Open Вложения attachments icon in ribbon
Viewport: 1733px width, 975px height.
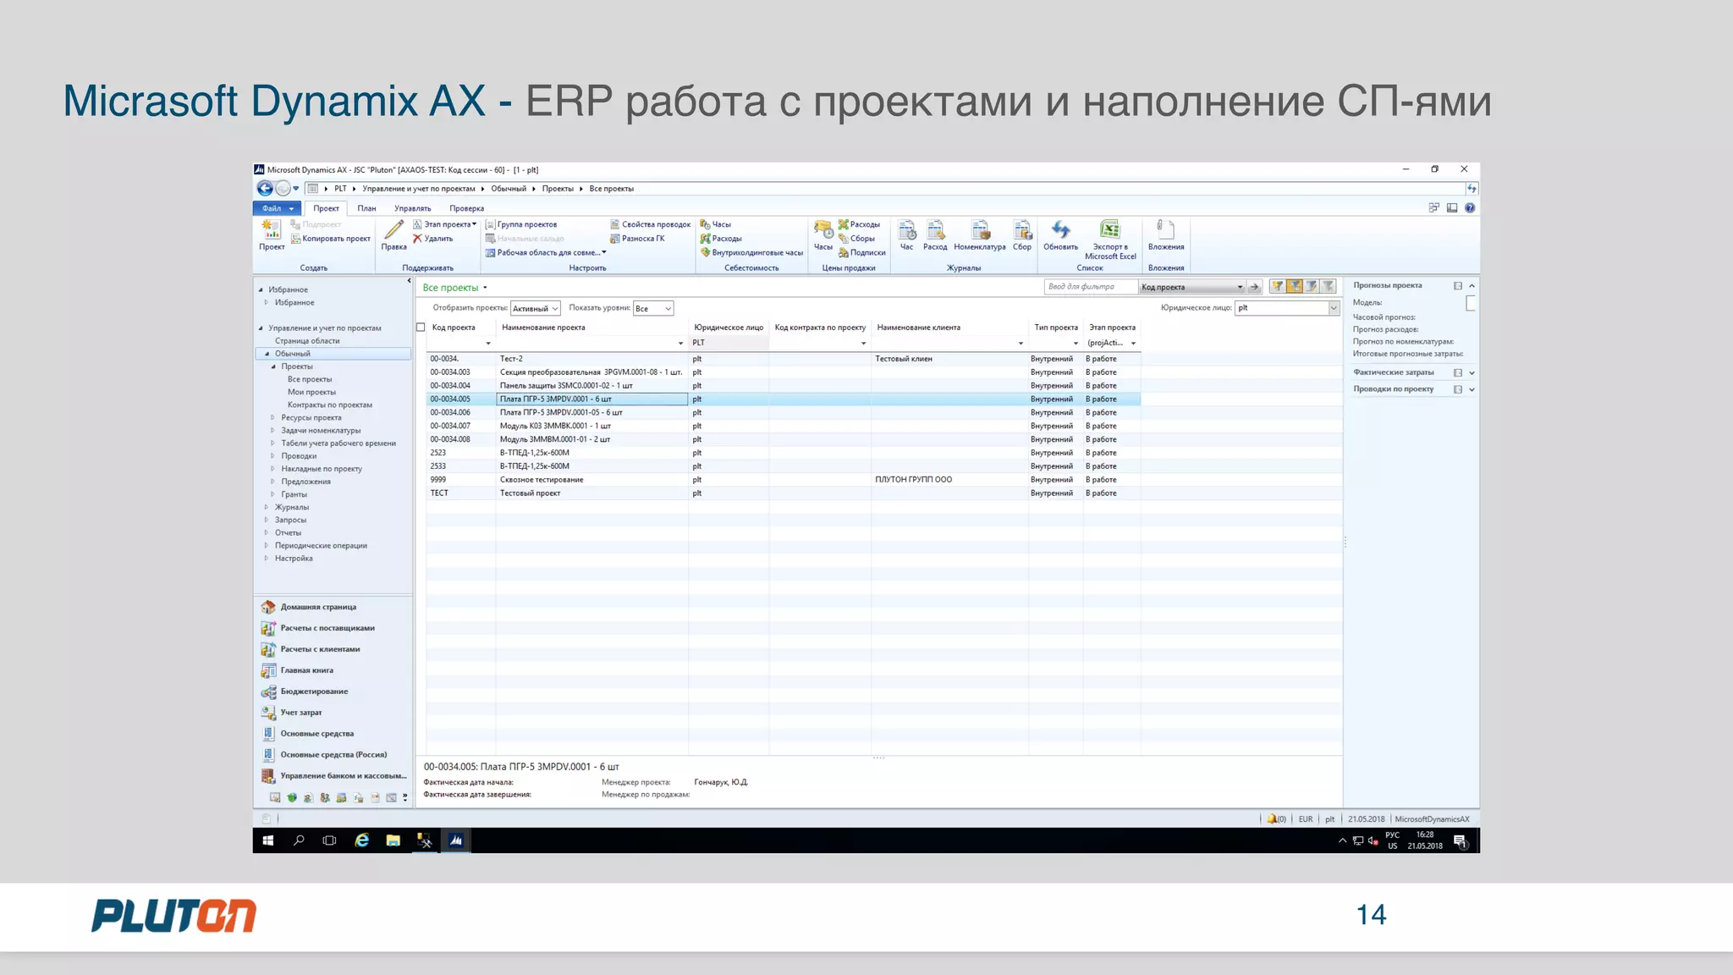(1165, 230)
